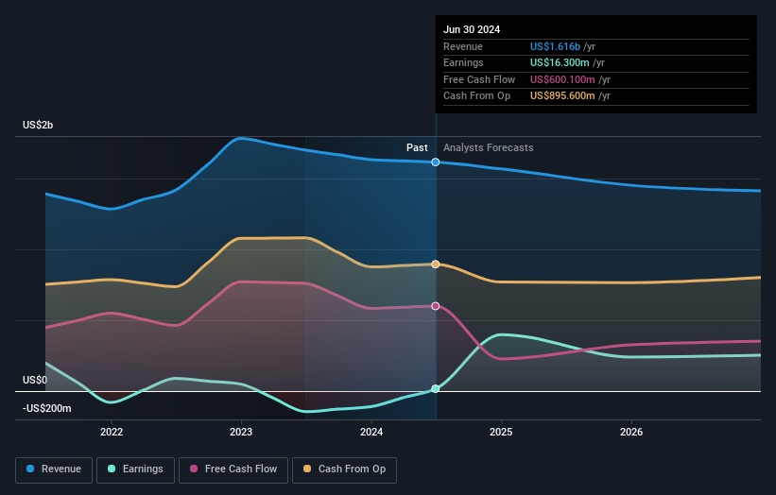Click the Earnings row label in tooltip
The image size is (776, 495).
pos(463,62)
